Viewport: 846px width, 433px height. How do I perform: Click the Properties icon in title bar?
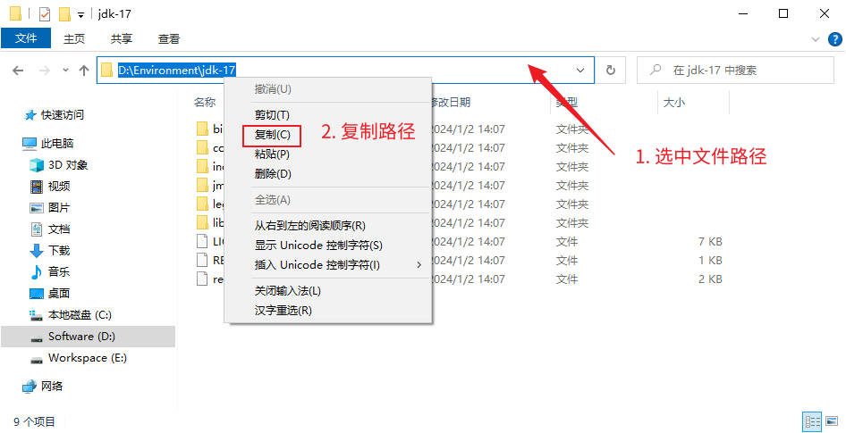(45, 13)
